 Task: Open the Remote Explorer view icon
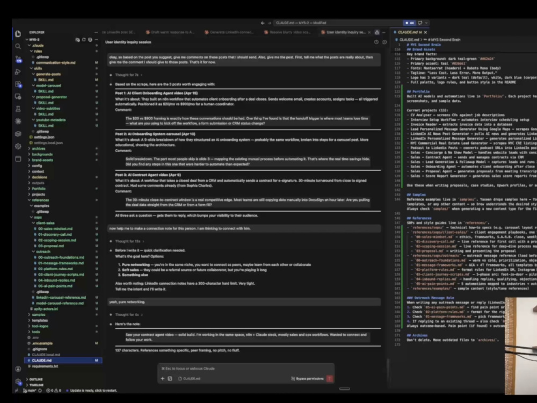coord(18,97)
